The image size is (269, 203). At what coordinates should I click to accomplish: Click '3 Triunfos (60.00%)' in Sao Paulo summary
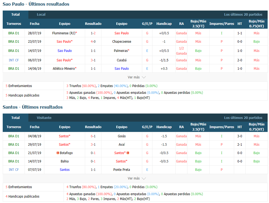[x=81, y=86]
